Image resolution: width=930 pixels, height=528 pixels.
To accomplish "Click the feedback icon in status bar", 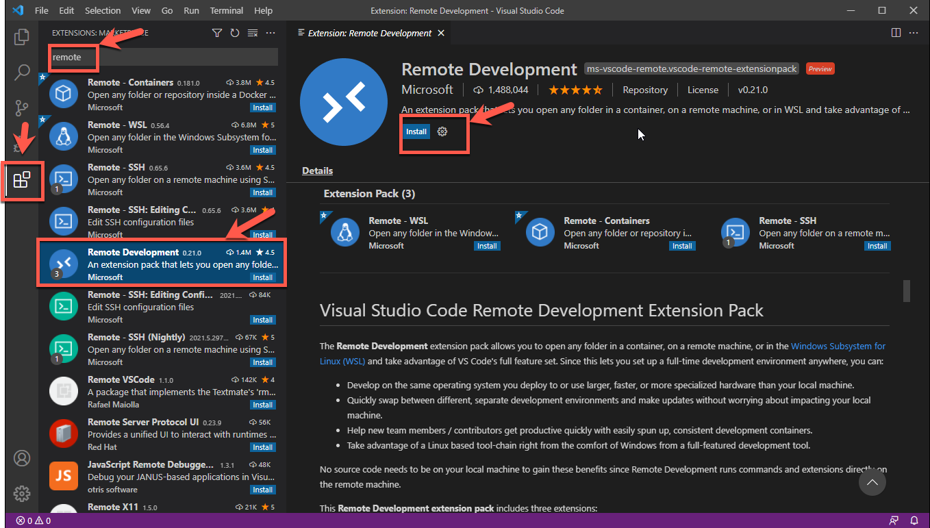I will point(894,520).
